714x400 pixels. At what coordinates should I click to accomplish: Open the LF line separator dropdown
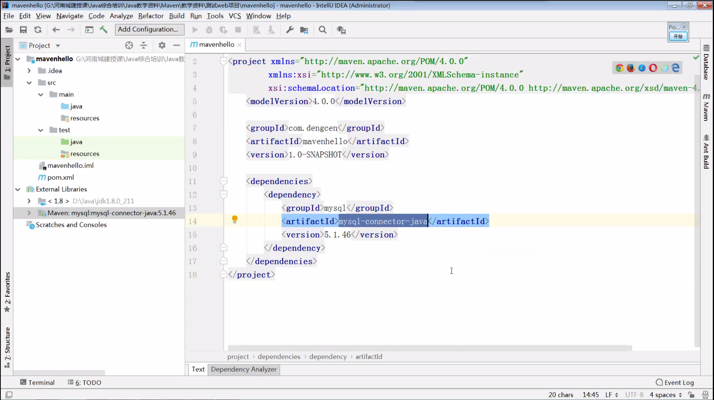(611, 395)
